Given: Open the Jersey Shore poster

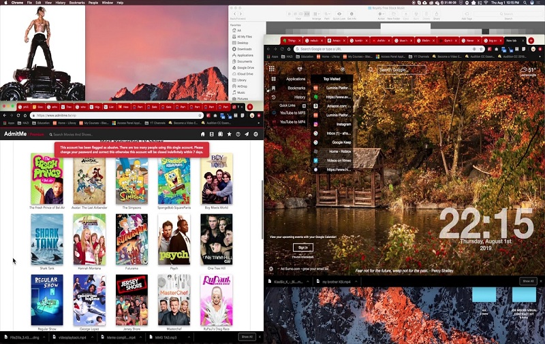Looking at the screenshot, I should pyautogui.click(x=131, y=300).
